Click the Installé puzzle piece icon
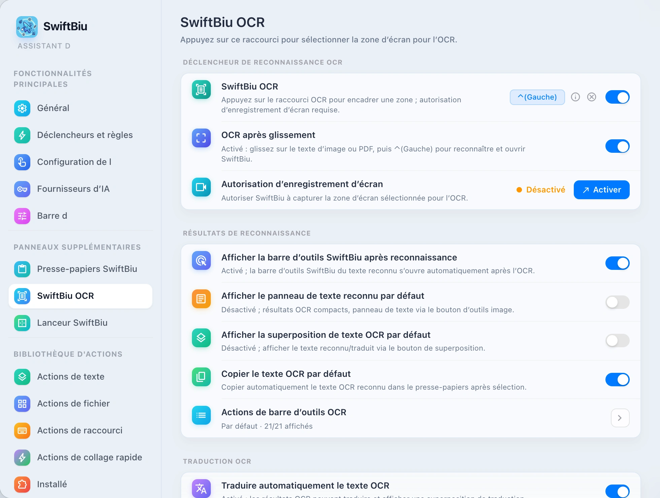 [x=22, y=484]
